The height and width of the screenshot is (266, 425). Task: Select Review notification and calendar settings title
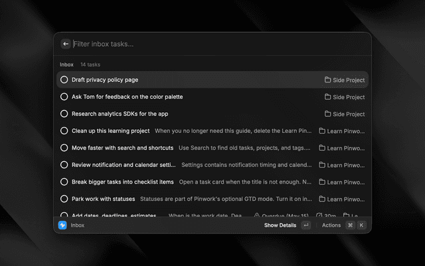click(x=124, y=165)
